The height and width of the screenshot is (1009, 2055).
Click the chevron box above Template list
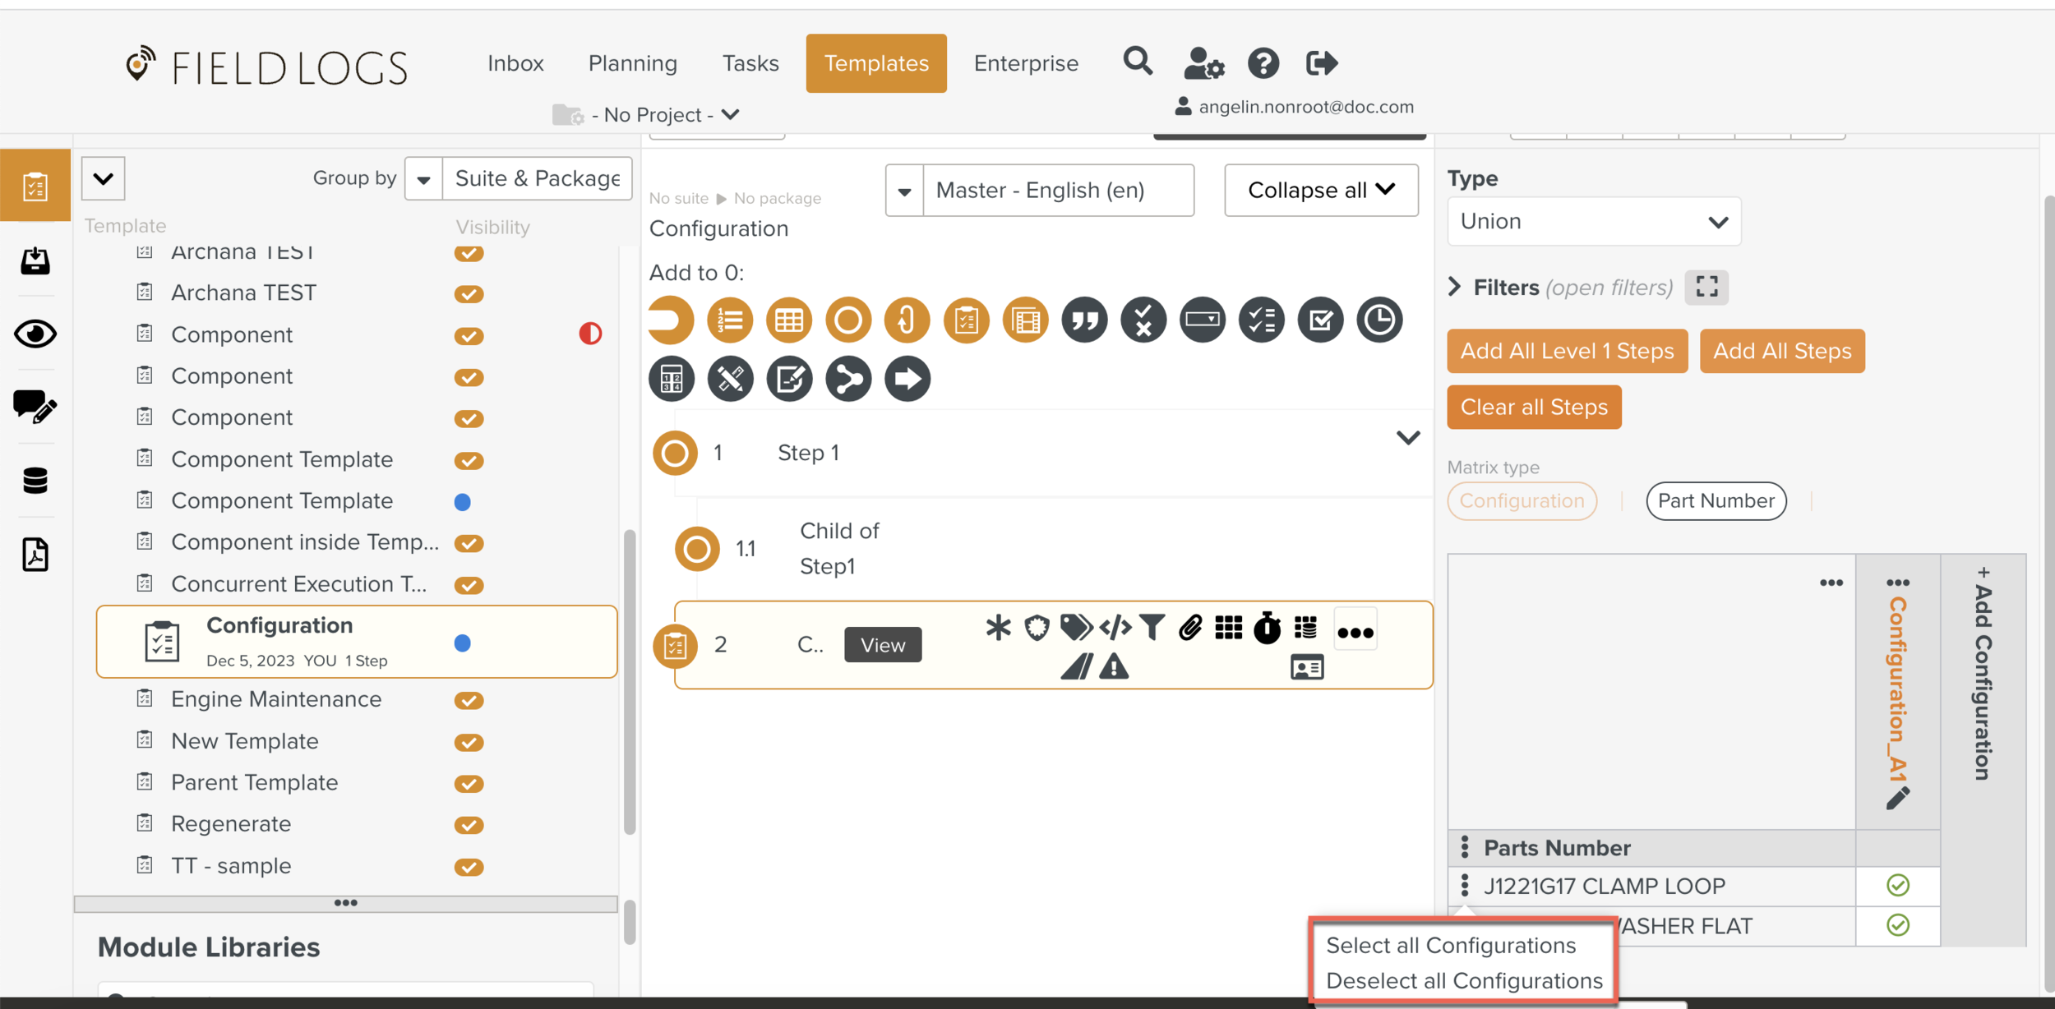(x=103, y=178)
